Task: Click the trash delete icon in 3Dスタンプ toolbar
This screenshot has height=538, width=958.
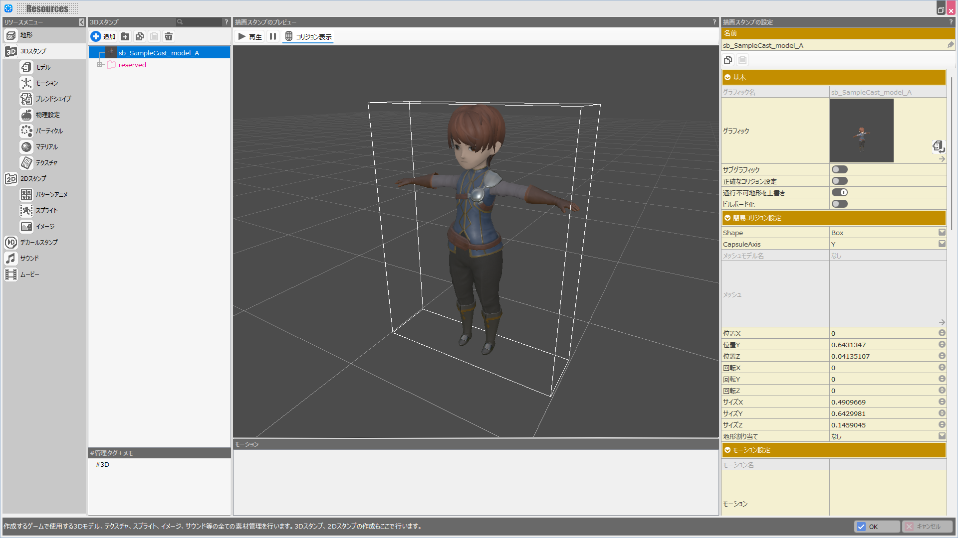Action: tap(169, 36)
